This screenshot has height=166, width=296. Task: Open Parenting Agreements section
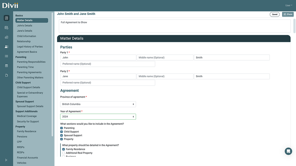29,73
